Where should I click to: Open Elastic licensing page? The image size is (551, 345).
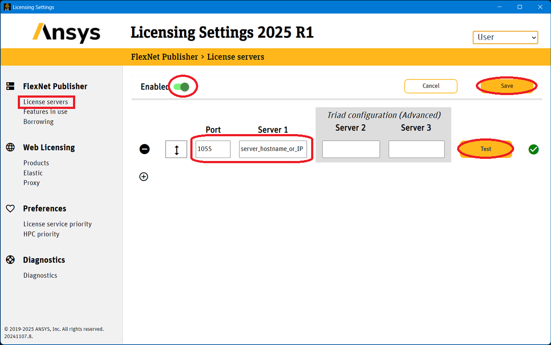(33, 173)
